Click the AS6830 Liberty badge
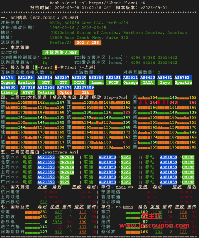Image resolution: width=199 pixels, height=238 pixels. pyautogui.click(x=9, y=90)
